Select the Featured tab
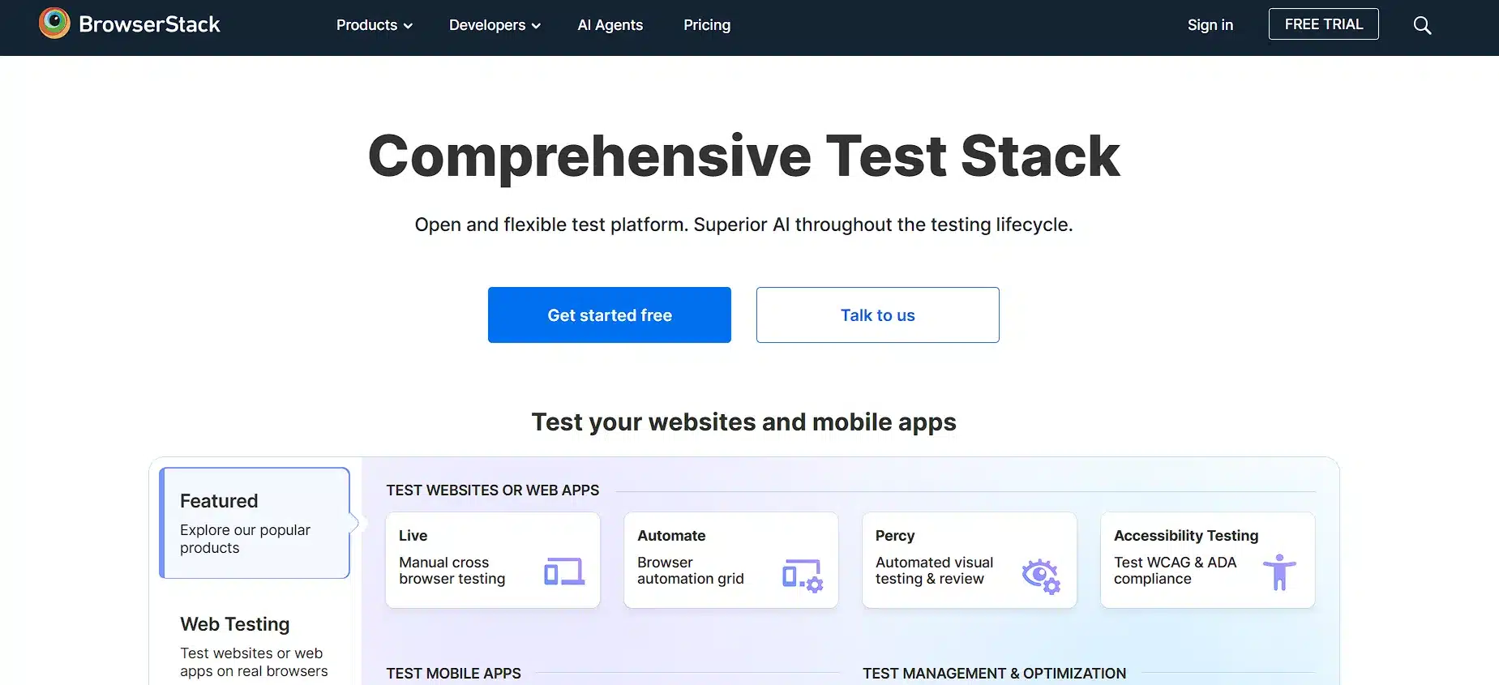Image resolution: width=1499 pixels, height=685 pixels. click(255, 523)
